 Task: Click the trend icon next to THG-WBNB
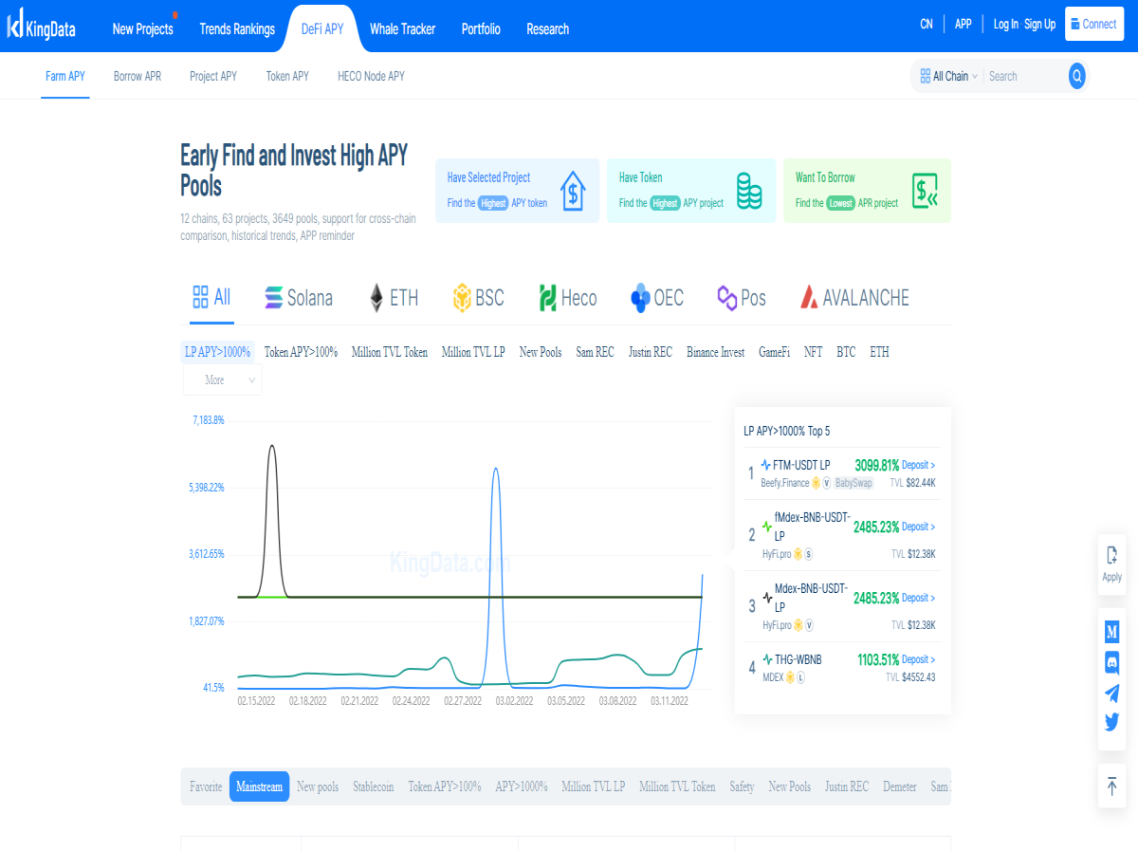coord(767,659)
